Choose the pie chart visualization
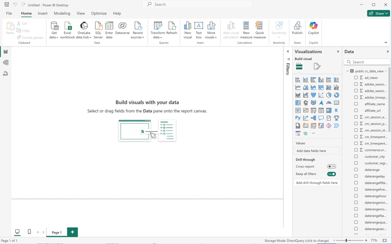392x244 pixels. (x=329, y=95)
